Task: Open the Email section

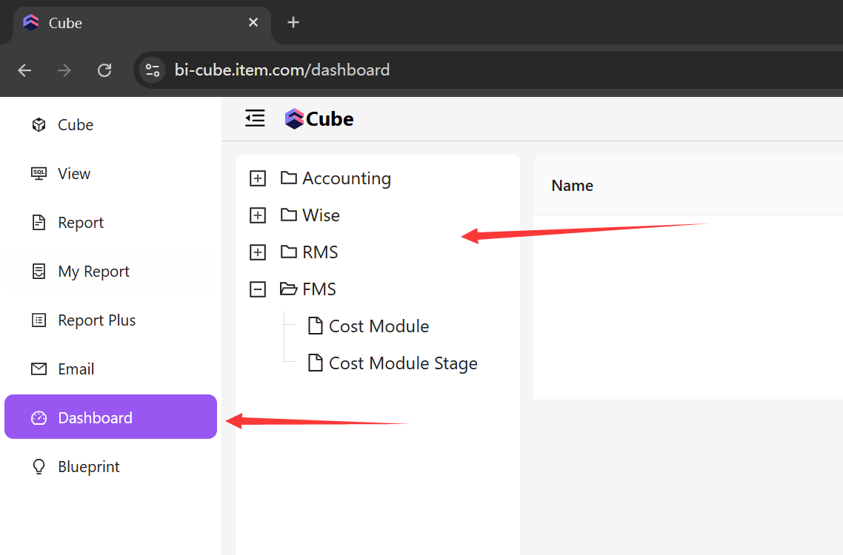Action: point(76,369)
